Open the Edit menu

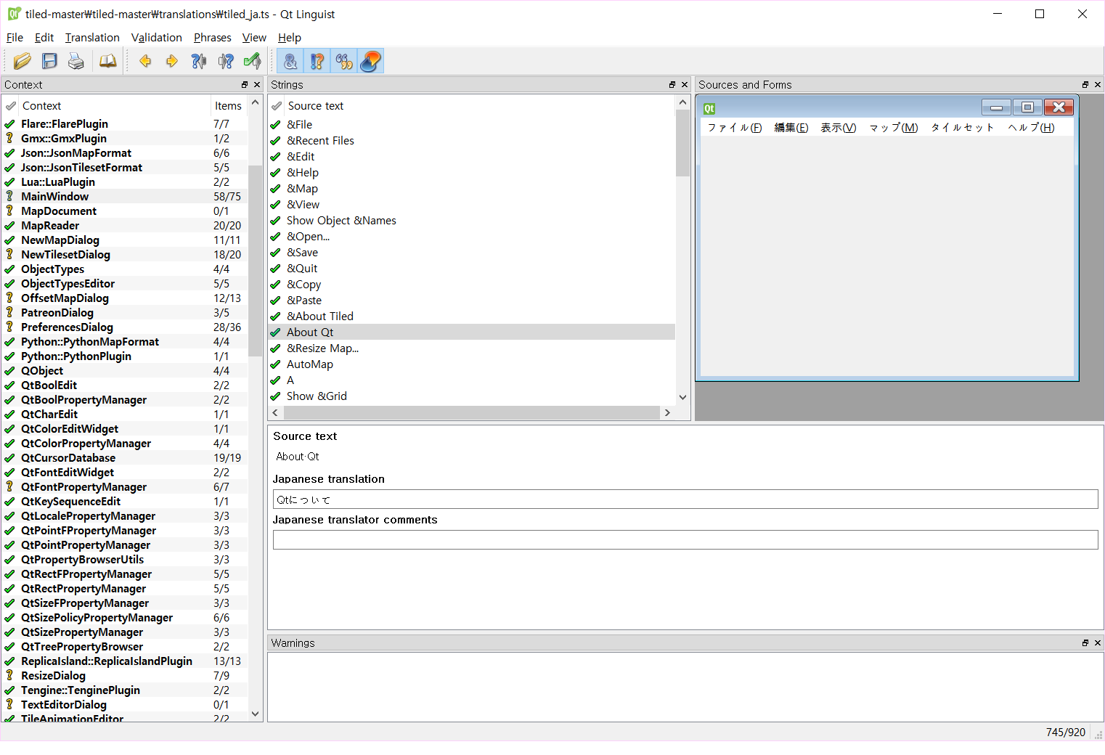[x=44, y=38]
